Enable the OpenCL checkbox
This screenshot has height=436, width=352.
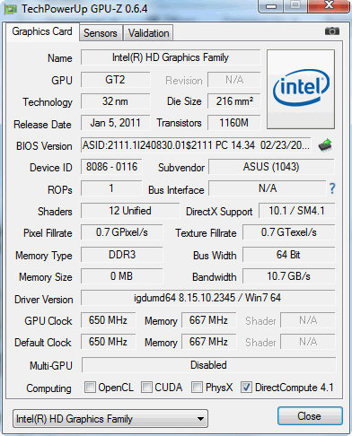click(x=90, y=387)
